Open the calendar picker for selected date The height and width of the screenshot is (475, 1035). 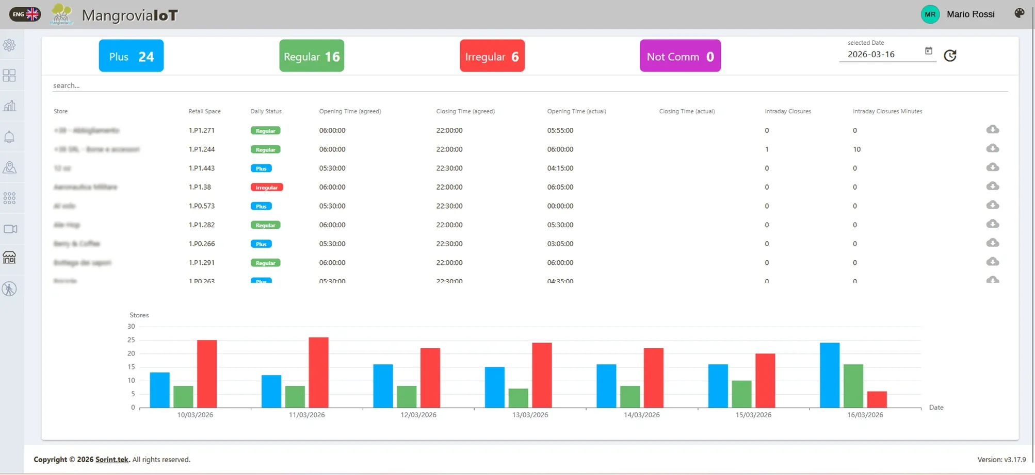(x=928, y=51)
